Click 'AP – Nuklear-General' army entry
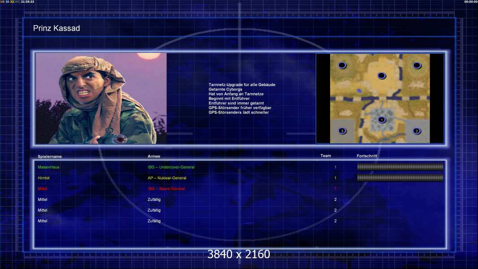 [x=167, y=178]
